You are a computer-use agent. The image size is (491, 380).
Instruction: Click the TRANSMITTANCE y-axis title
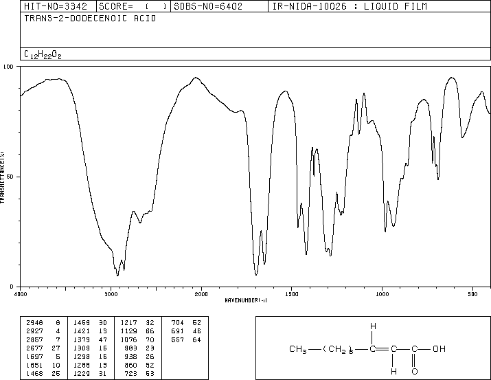[2, 177]
